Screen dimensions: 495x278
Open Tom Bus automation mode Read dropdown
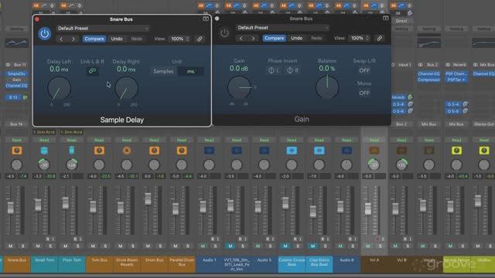[99, 140]
